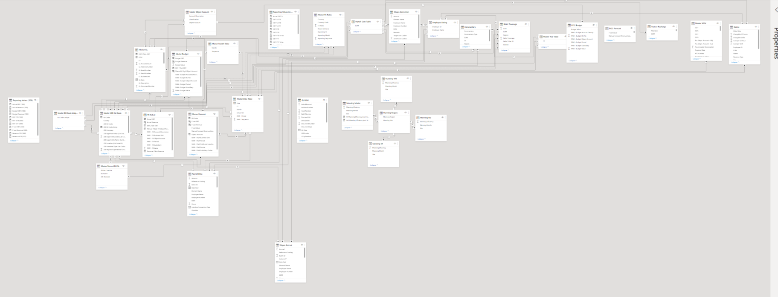Collapse the Reporting Values ('000) table
Screen dimensions: 778x297
14,141
